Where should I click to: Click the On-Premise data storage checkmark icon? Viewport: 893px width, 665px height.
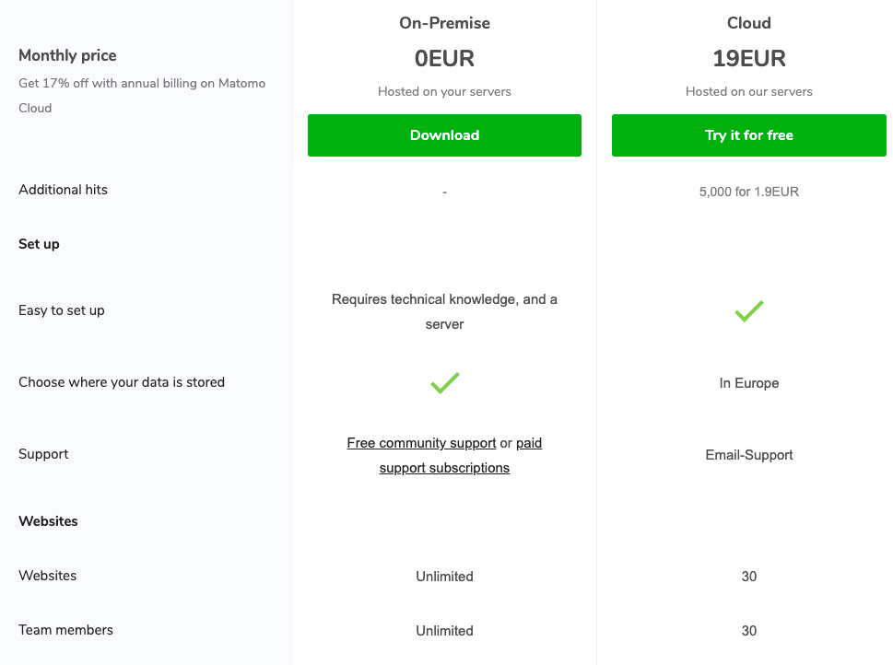pyautogui.click(x=444, y=383)
